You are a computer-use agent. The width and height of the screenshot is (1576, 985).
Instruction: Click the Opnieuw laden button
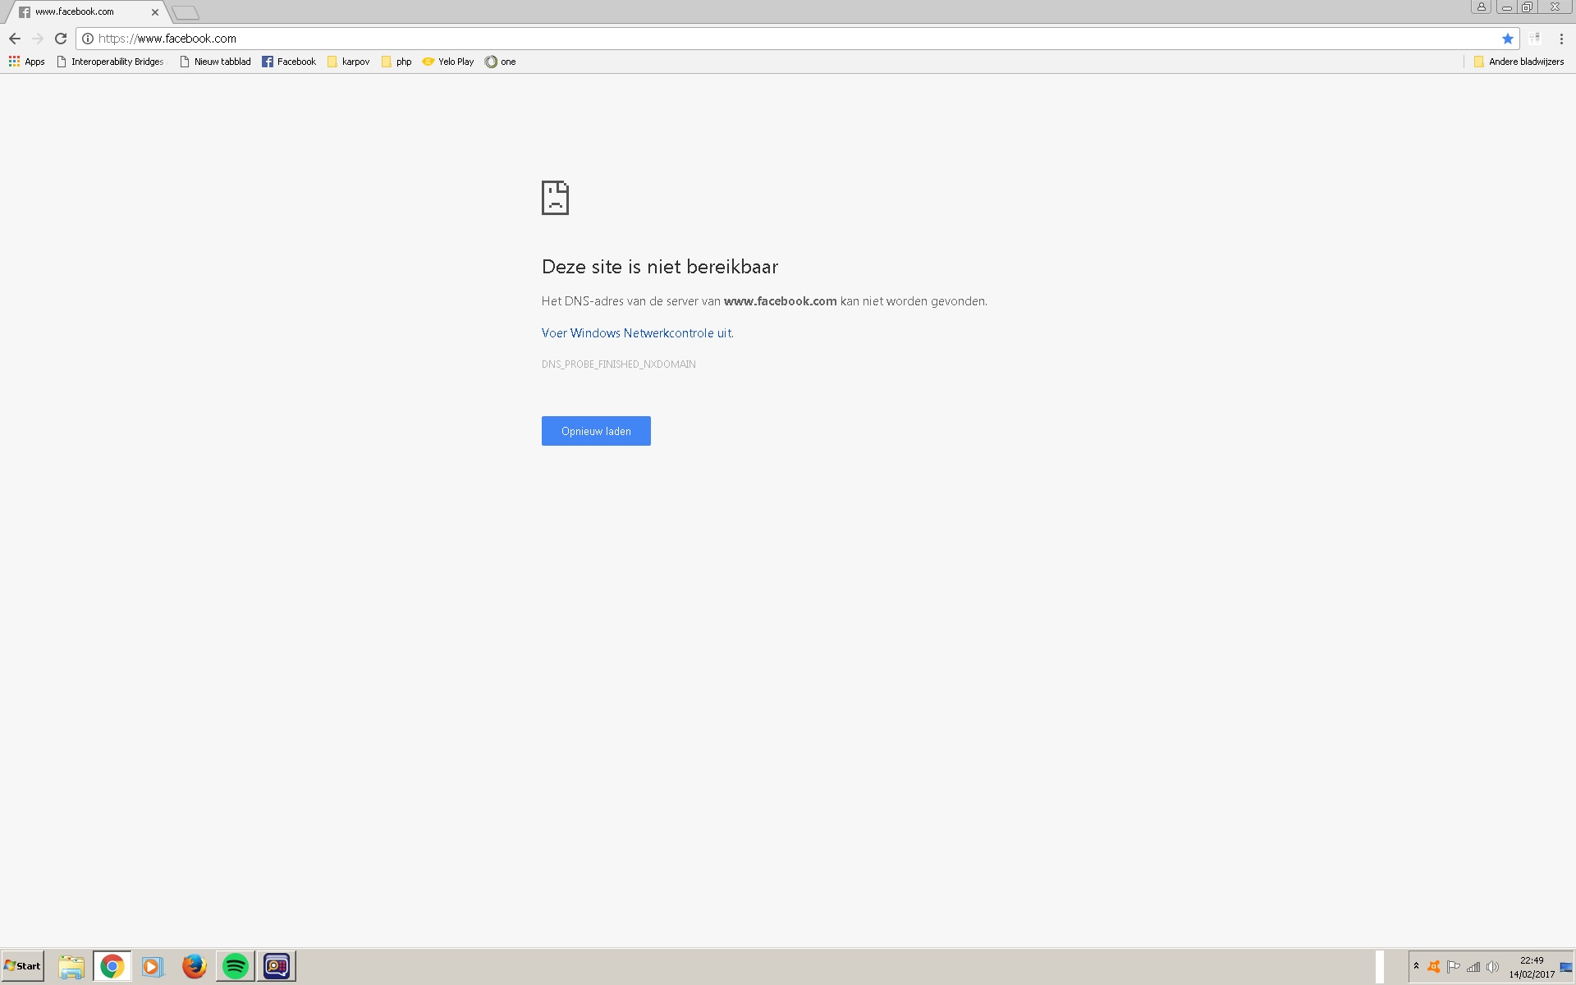[x=596, y=431]
